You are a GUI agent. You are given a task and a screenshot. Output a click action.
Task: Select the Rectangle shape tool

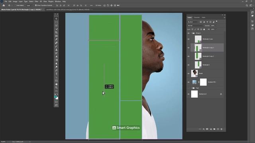click(x=56, y=81)
